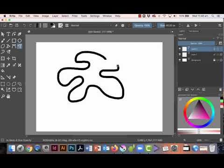Select the Rectangle shape tool
The height and width of the screenshot is (168, 224).
14,41
